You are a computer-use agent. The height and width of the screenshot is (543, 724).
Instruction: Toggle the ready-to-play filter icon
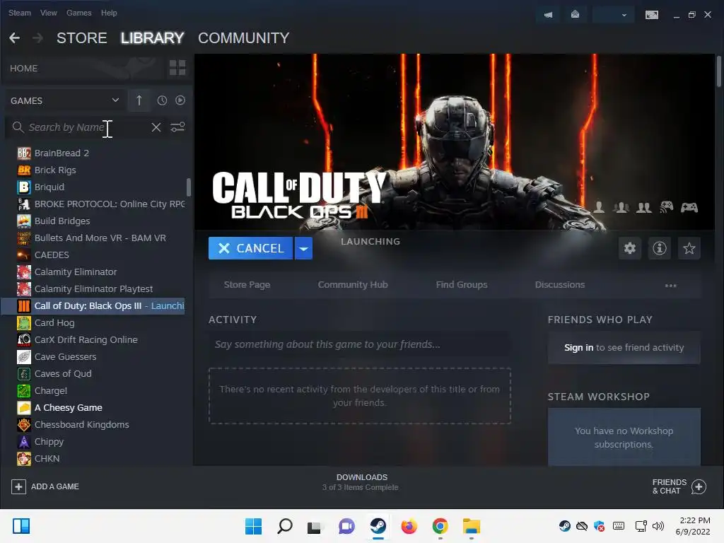pos(180,100)
